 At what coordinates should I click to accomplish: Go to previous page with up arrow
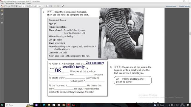tap(17, 6)
